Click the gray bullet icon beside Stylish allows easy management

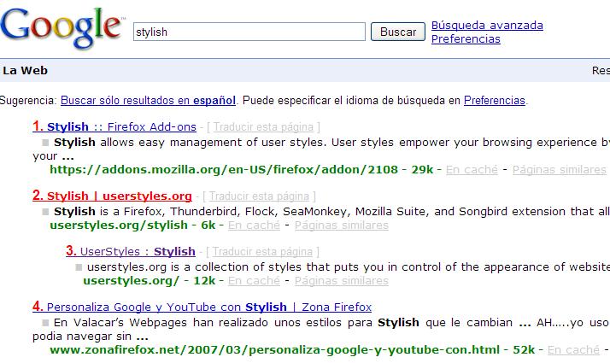45,143
